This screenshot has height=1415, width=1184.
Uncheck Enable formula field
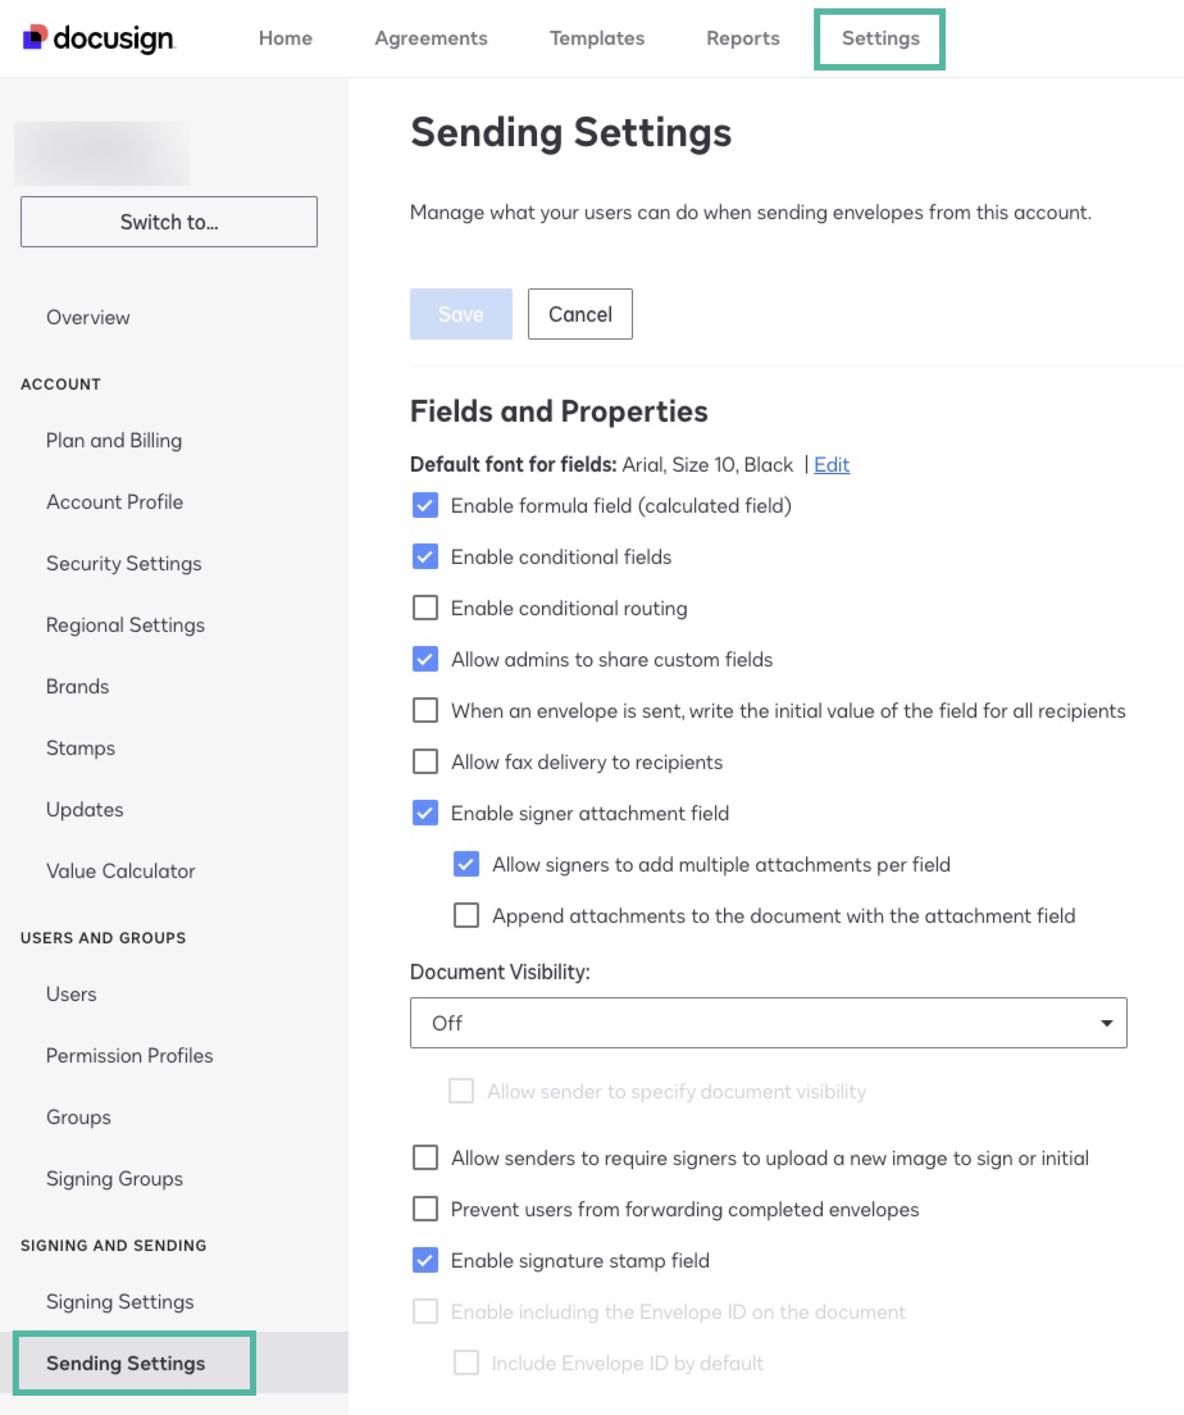click(x=425, y=506)
